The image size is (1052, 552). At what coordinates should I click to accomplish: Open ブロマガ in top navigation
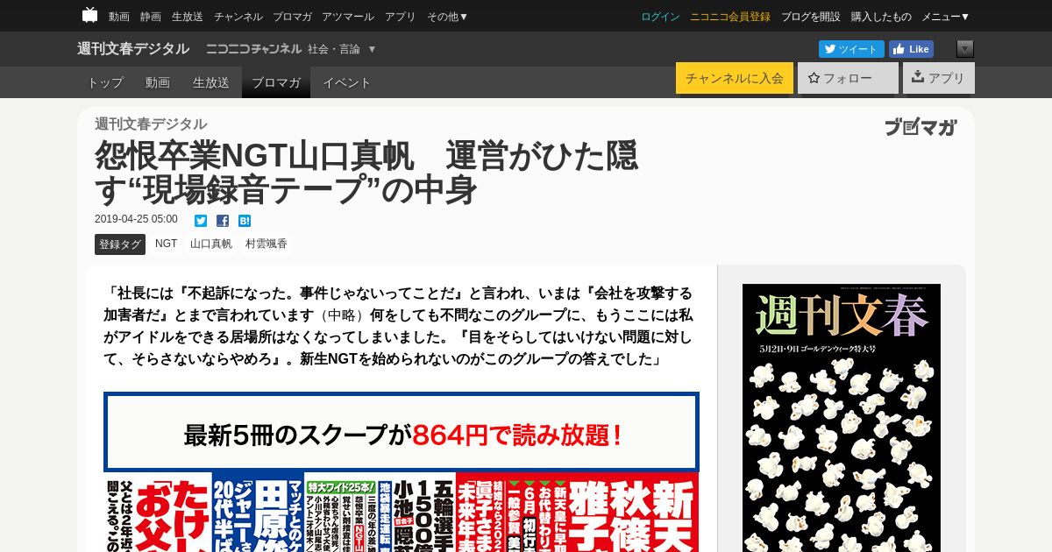click(292, 17)
